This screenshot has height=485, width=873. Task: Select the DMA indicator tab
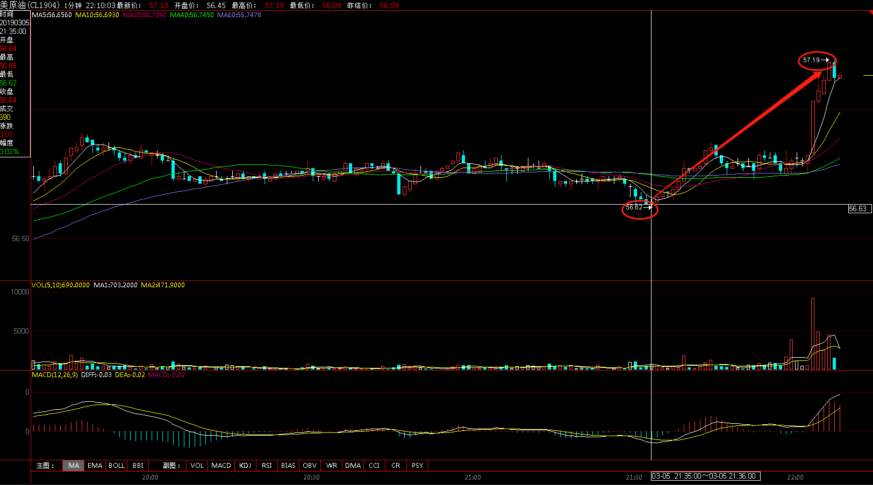click(353, 466)
